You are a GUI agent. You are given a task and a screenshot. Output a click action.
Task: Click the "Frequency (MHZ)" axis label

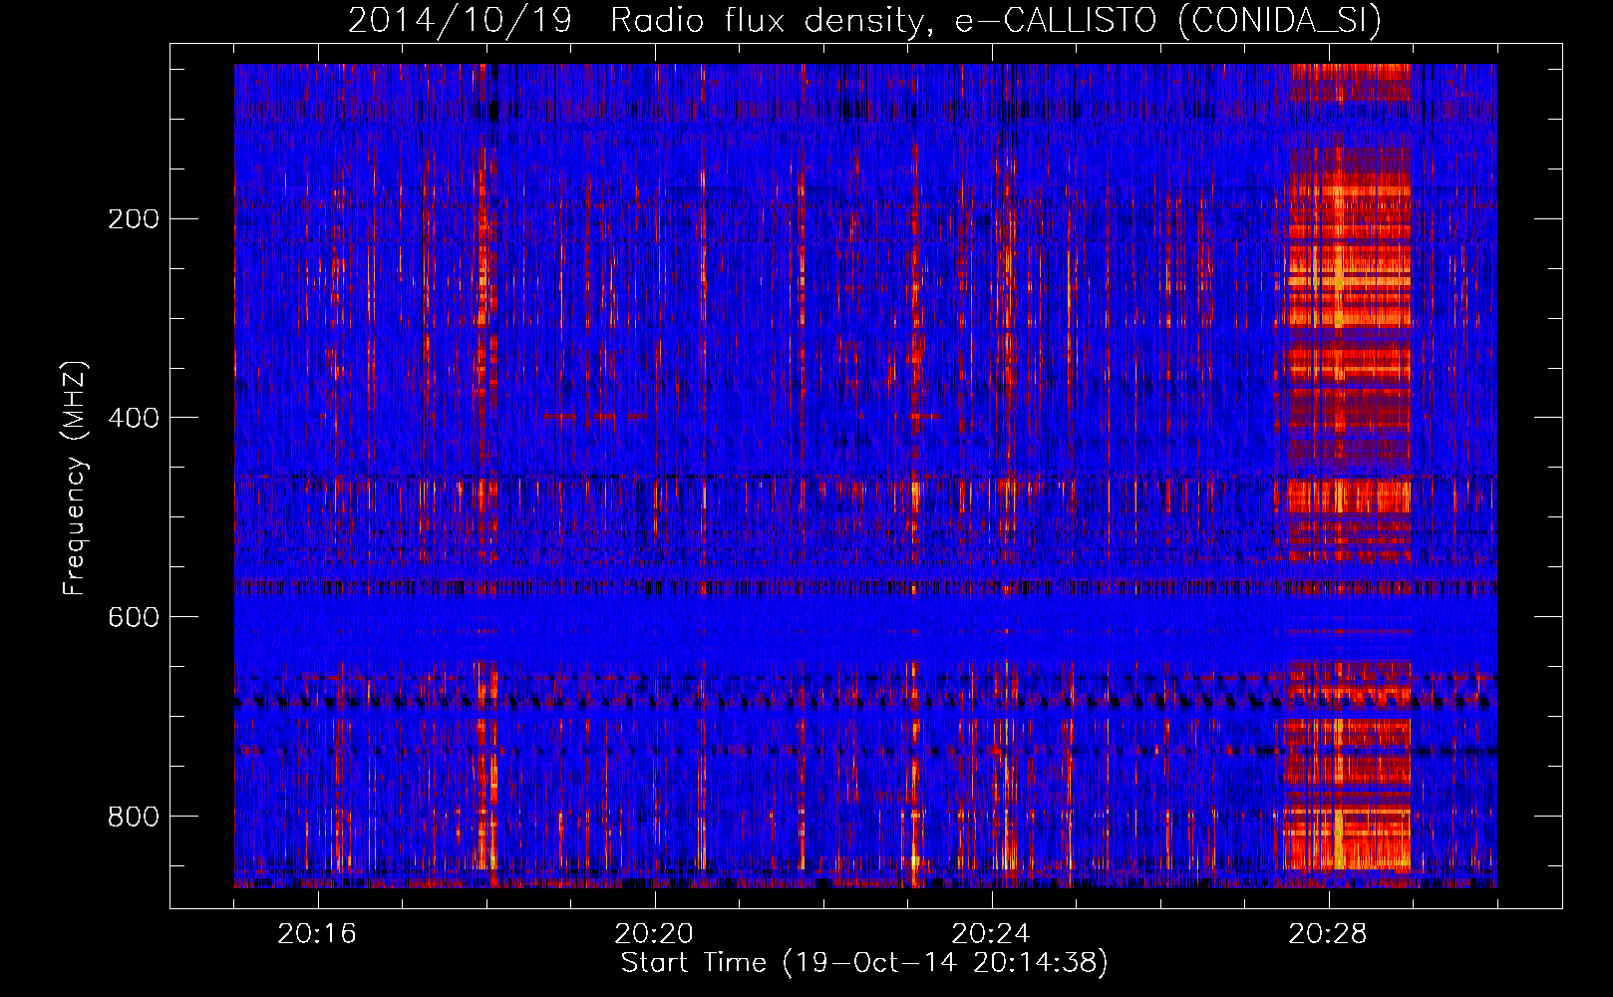(75, 479)
